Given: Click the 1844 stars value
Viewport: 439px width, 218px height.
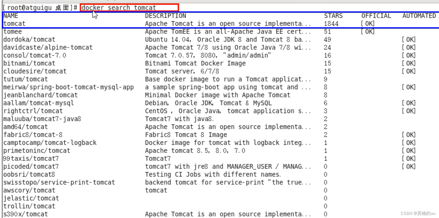Looking at the screenshot, I should click(331, 24).
